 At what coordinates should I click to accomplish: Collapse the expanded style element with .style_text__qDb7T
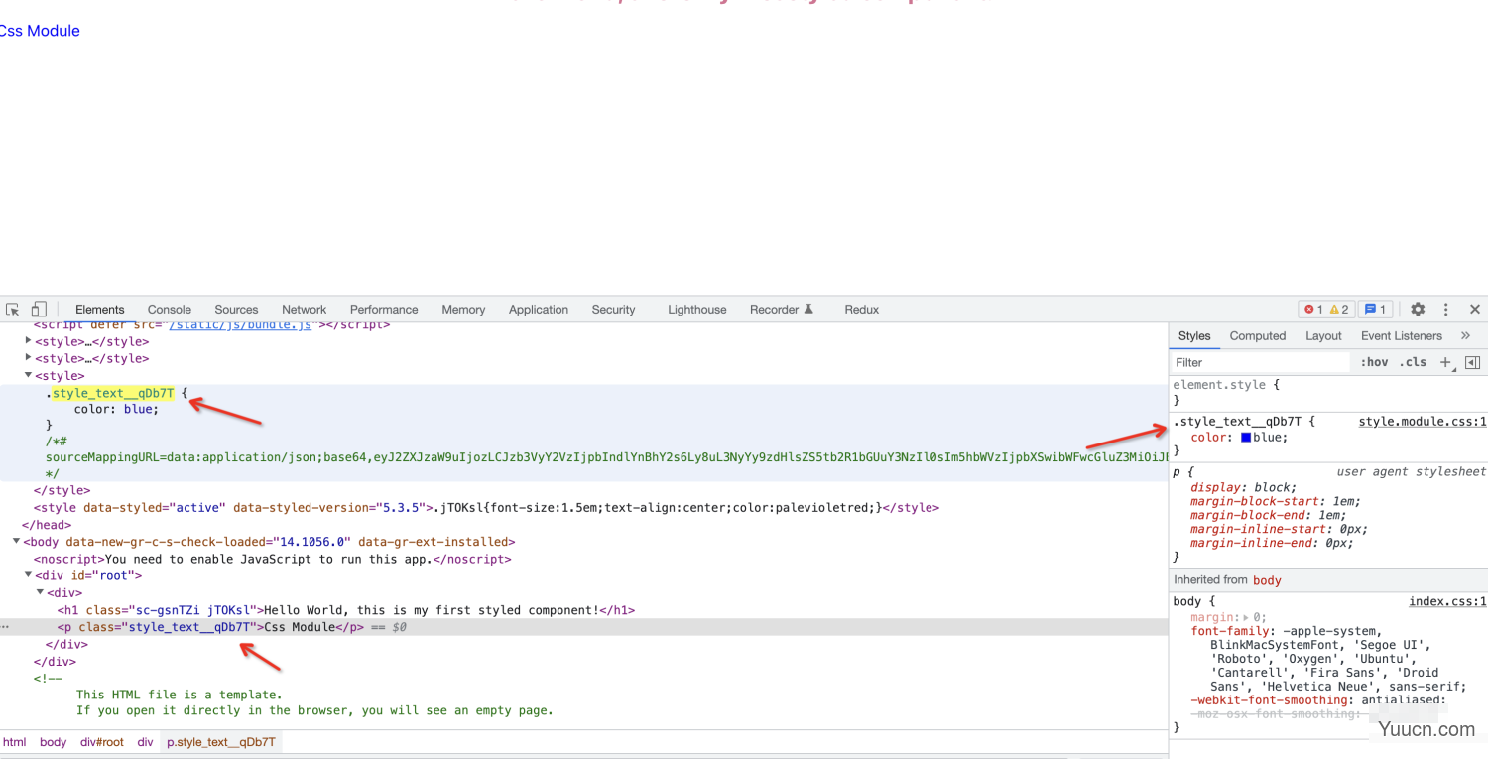[28, 376]
